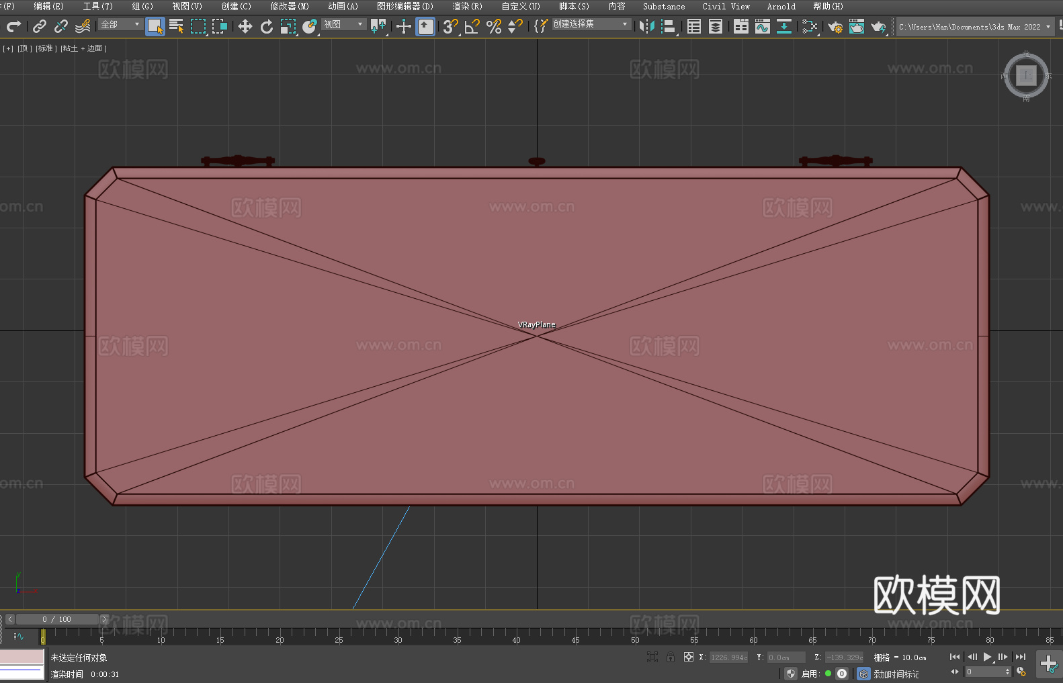Step to the previous frame

tap(972, 657)
